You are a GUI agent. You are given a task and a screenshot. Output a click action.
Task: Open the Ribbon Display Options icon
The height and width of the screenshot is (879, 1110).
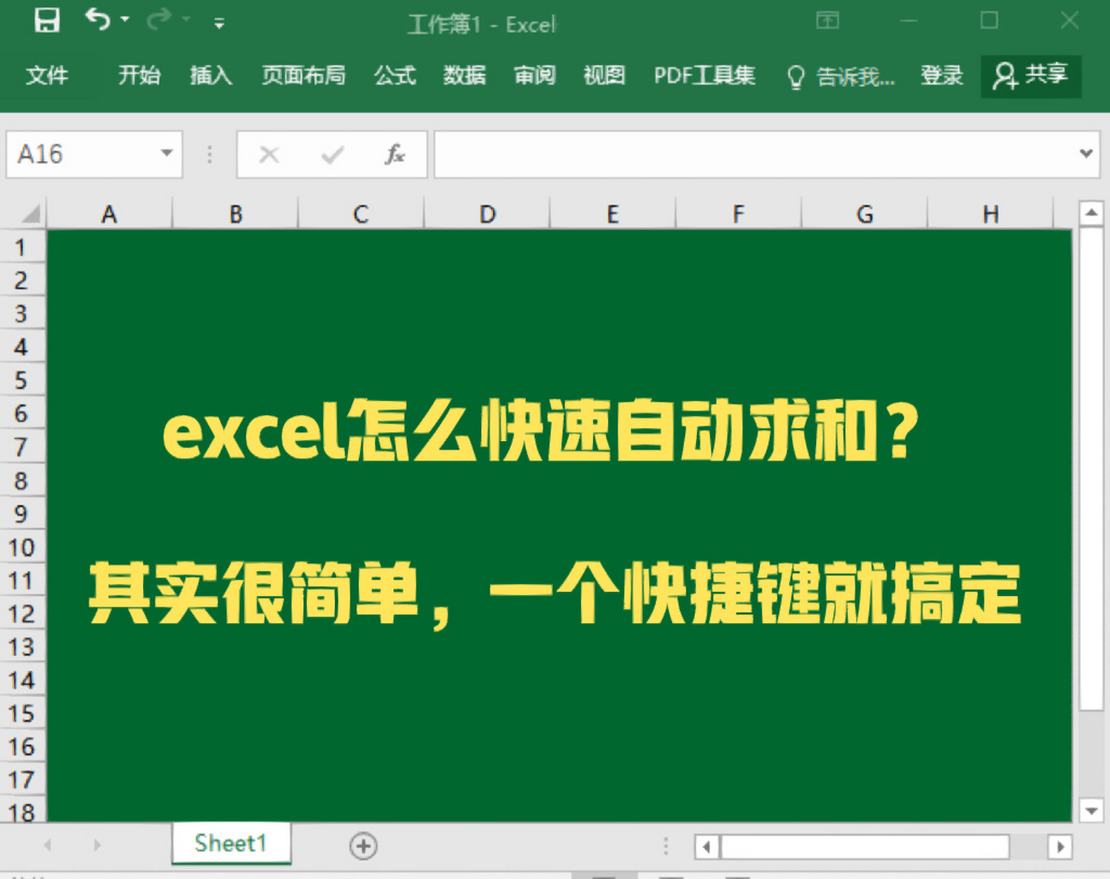827,21
